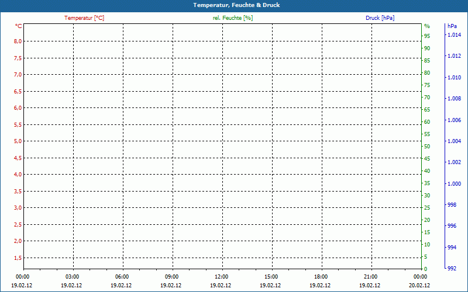The width and height of the screenshot is (468, 292).
Task: Click the 21:00 time axis label
Action: coord(371,277)
